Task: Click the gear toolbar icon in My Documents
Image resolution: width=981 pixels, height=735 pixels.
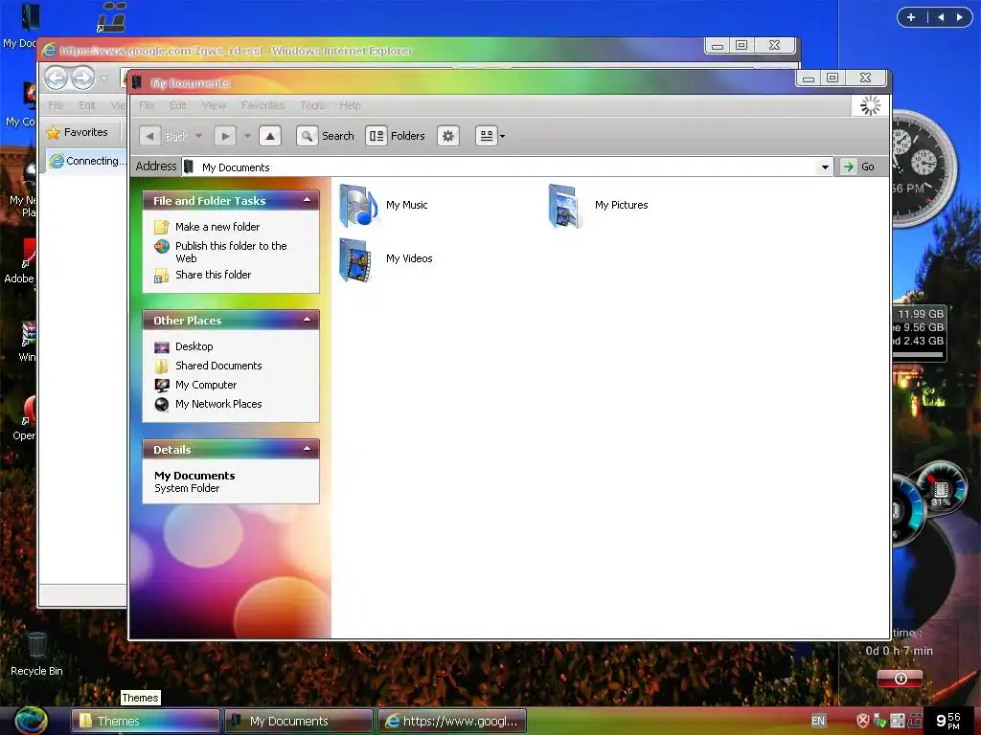Action: (448, 136)
